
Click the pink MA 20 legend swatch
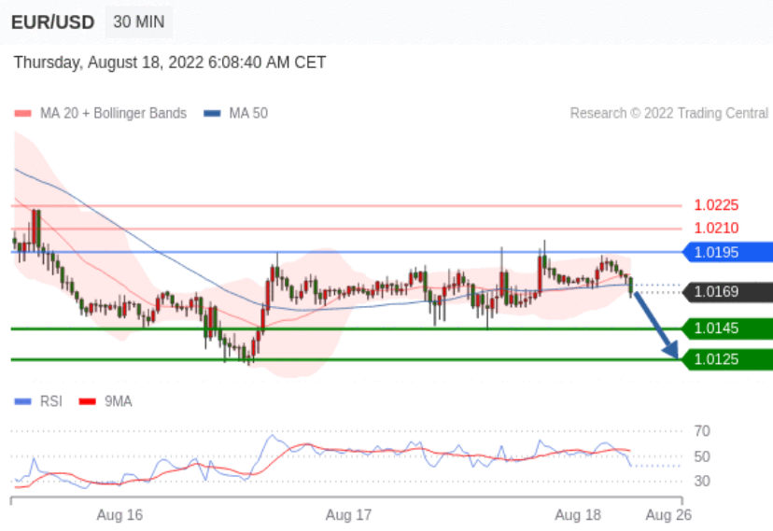(x=22, y=114)
